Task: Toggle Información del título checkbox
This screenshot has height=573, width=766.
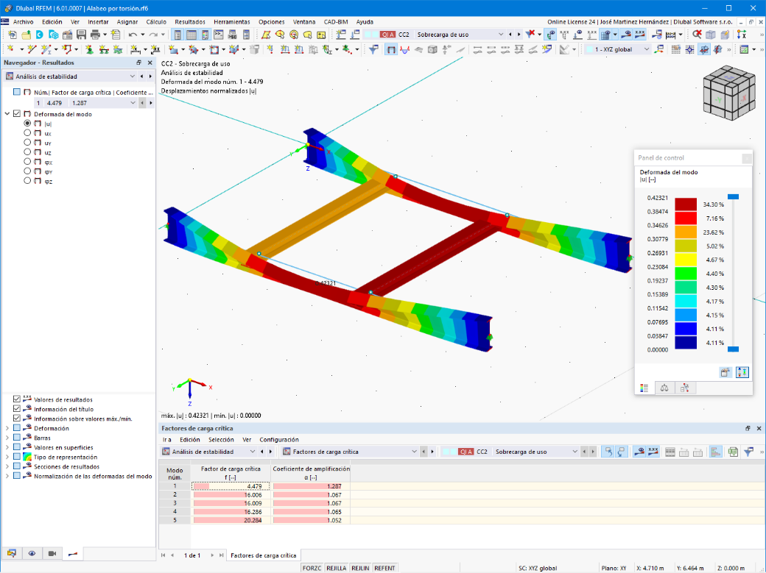Action: pyautogui.click(x=17, y=408)
